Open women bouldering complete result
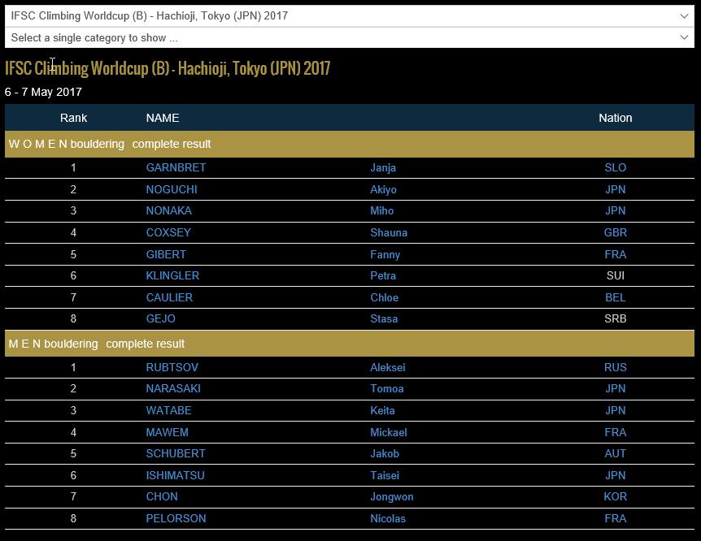 pos(172,144)
